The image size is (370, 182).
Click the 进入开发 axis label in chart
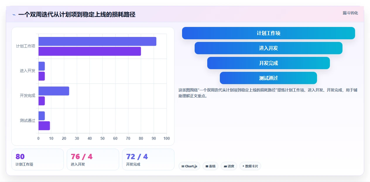click(28, 71)
